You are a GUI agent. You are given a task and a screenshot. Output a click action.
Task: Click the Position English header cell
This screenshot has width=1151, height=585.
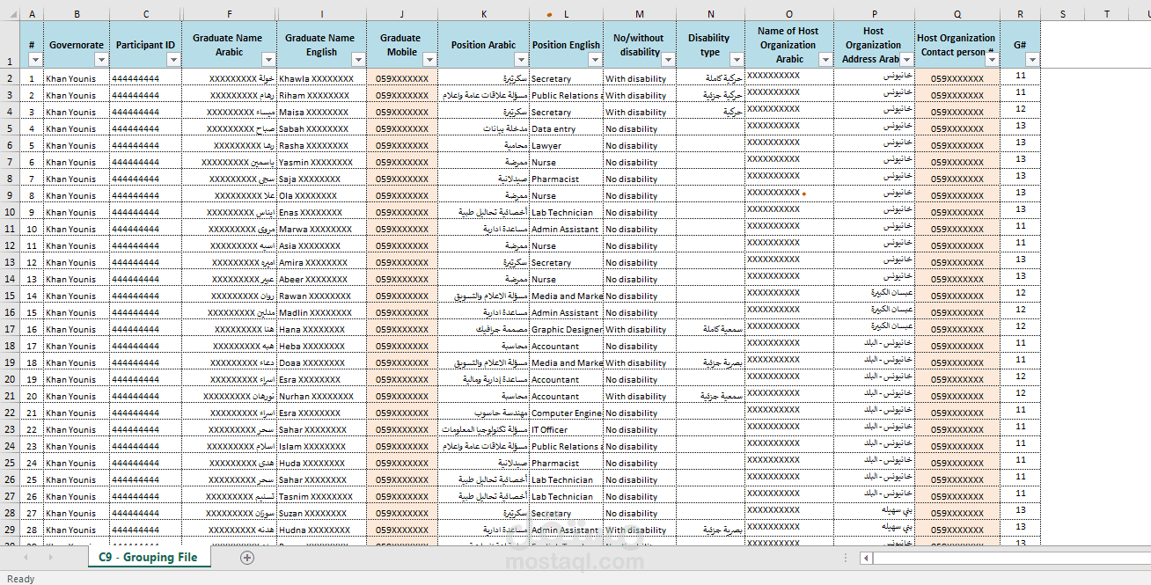(567, 45)
